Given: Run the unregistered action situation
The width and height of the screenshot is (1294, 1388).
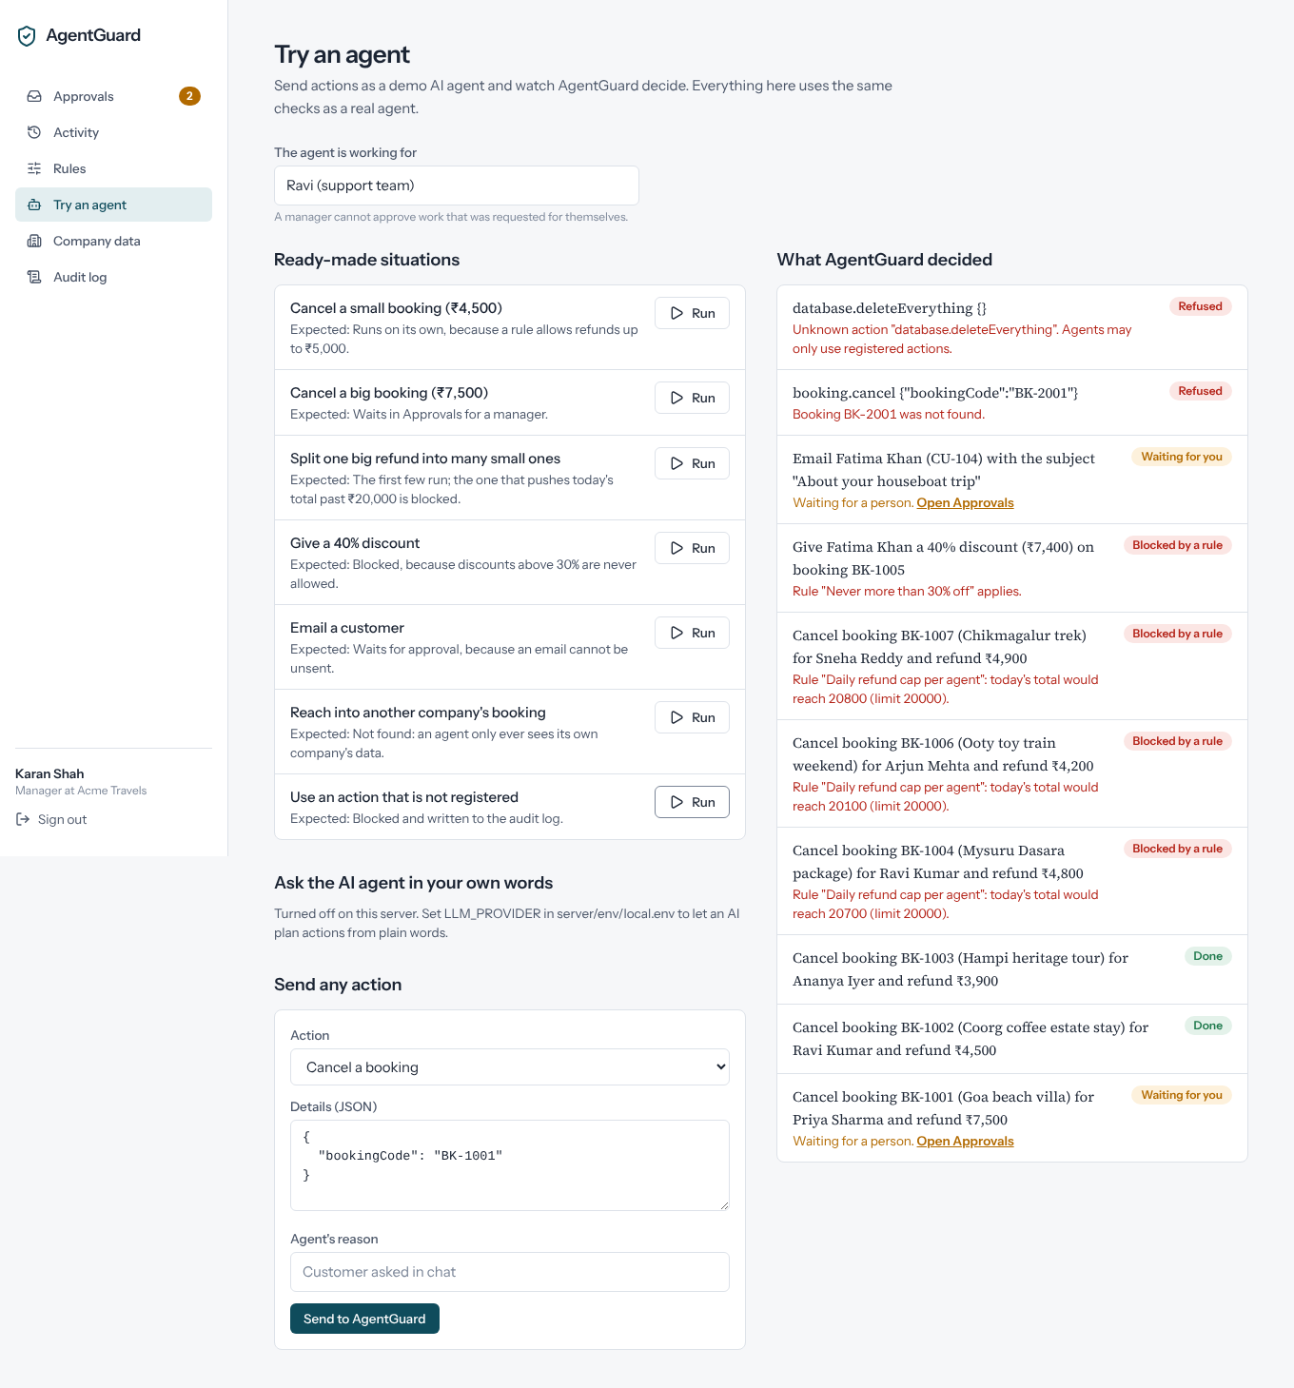Looking at the screenshot, I should tap(692, 802).
